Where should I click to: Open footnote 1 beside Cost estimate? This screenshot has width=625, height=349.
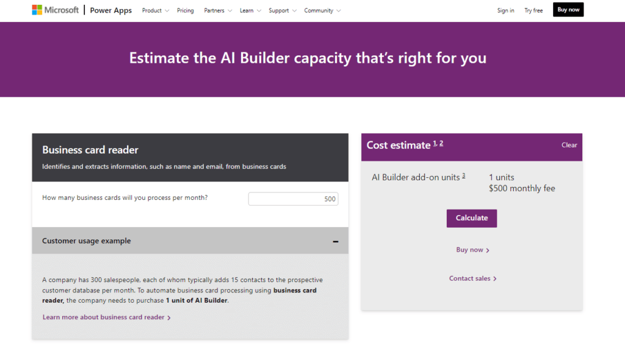coord(435,143)
